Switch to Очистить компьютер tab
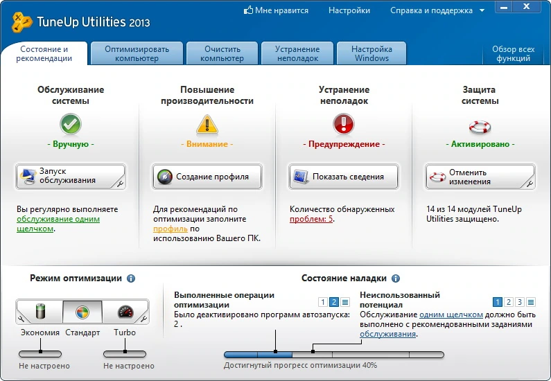This screenshot has width=551, height=381. (222, 54)
